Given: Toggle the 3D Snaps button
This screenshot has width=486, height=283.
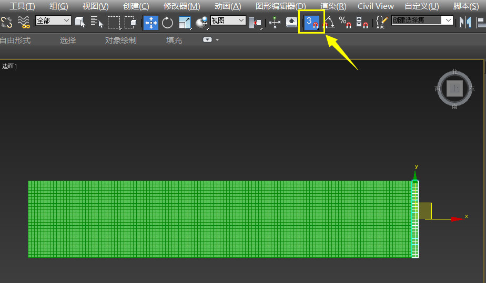Looking at the screenshot, I should [x=312, y=22].
